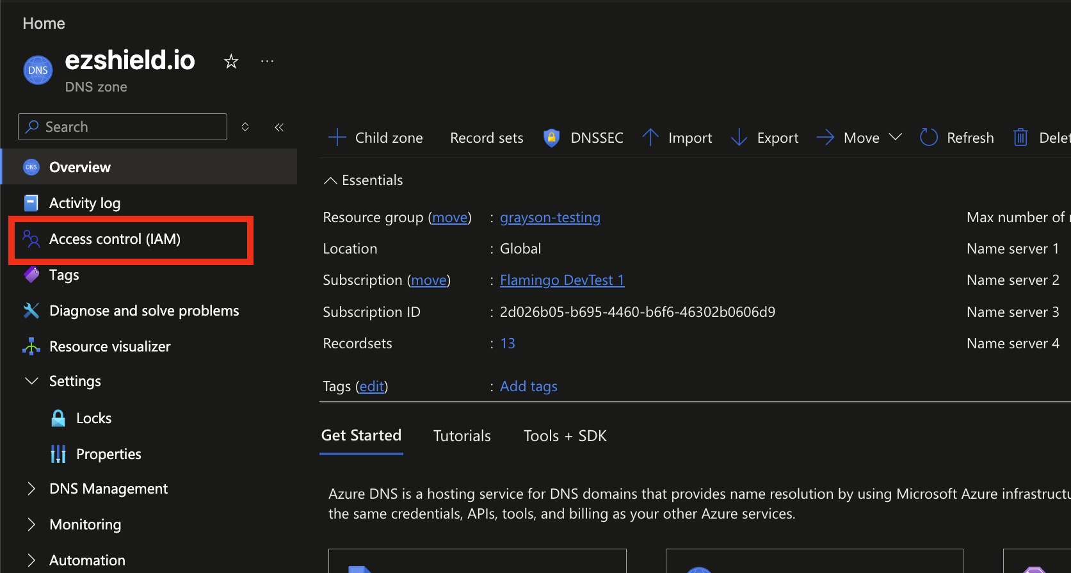
Task: Click the Subscription ID value
Action: 637,312
